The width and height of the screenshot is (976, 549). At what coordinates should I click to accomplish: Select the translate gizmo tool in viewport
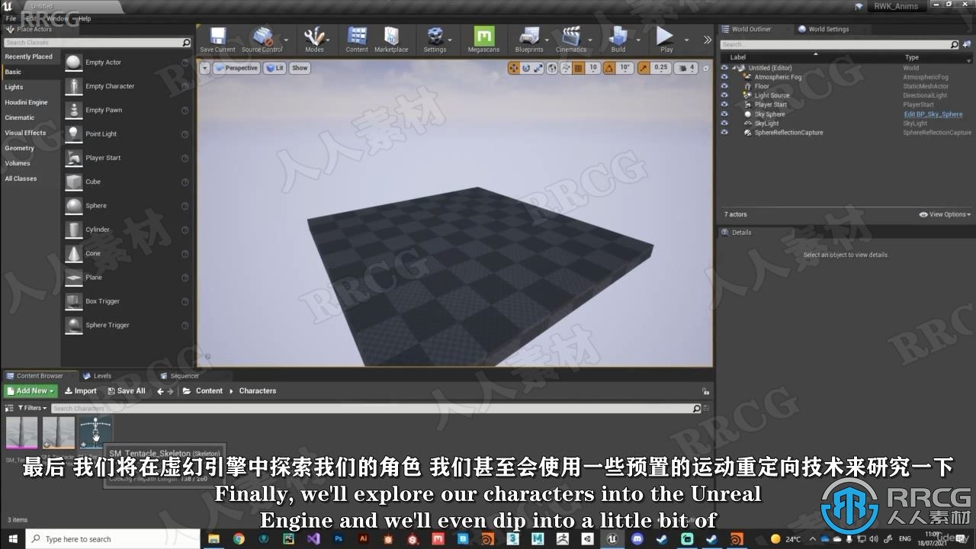514,68
